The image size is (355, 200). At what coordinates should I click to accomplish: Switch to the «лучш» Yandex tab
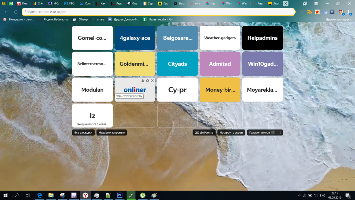196,3
